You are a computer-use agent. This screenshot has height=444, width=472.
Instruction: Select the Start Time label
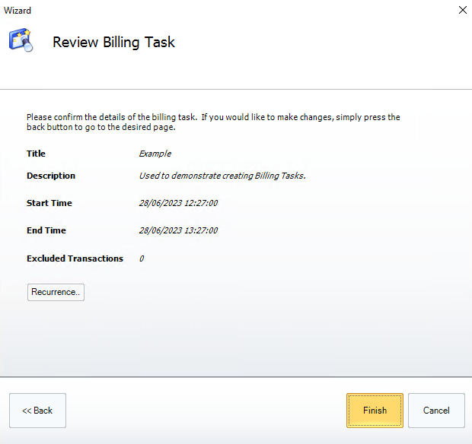click(x=49, y=203)
